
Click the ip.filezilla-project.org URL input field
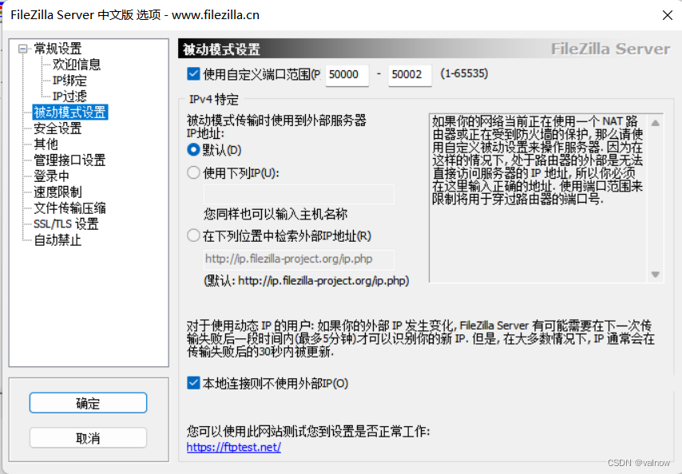pyautogui.click(x=299, y=259)
